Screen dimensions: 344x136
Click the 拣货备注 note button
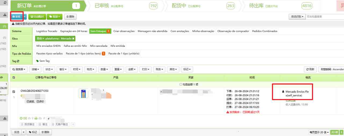[28, 124]
